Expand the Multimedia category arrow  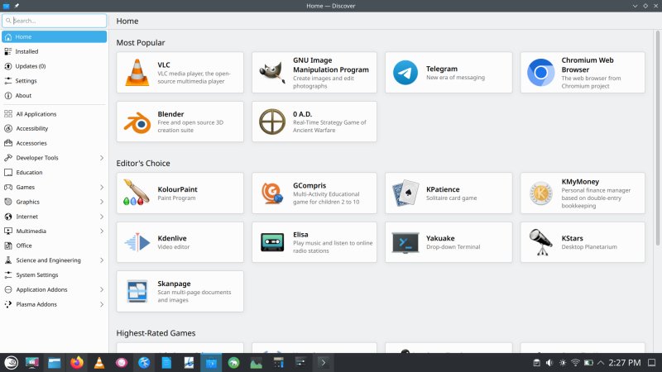pos(102,231)
